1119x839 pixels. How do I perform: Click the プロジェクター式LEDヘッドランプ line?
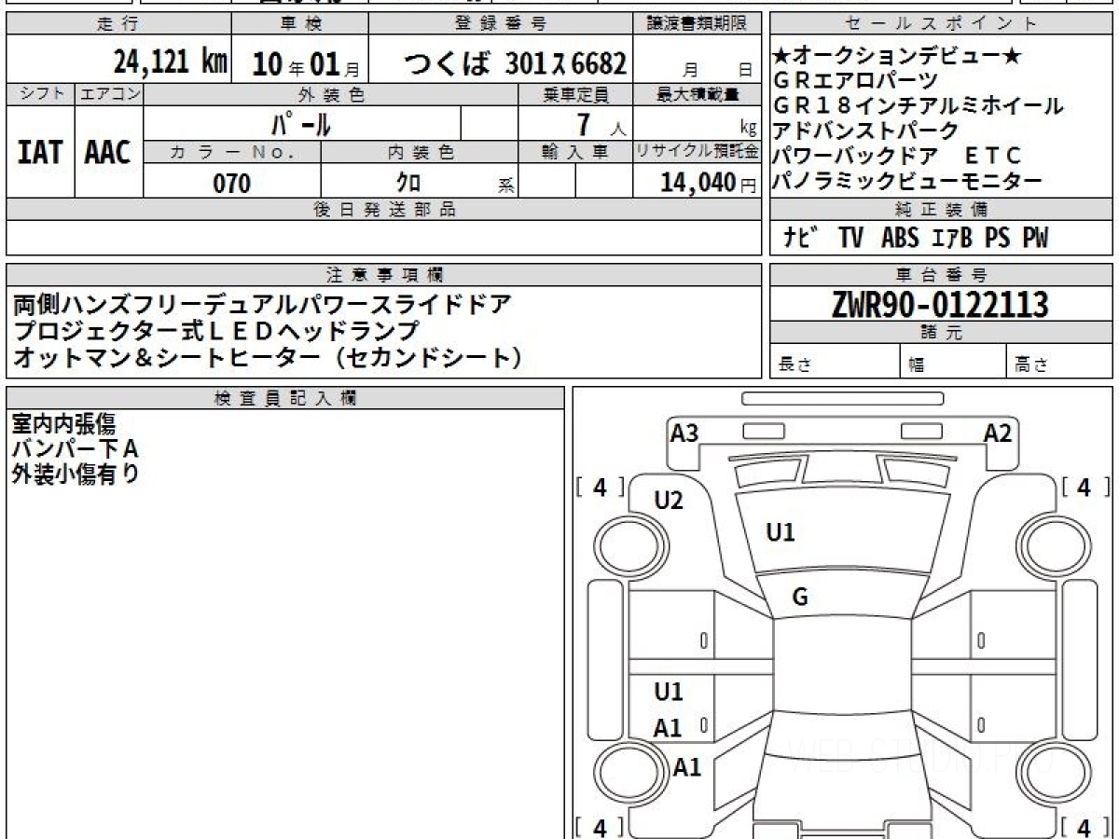click(216, 330)
